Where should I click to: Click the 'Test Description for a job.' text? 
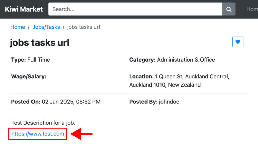(x=43, y=123)
